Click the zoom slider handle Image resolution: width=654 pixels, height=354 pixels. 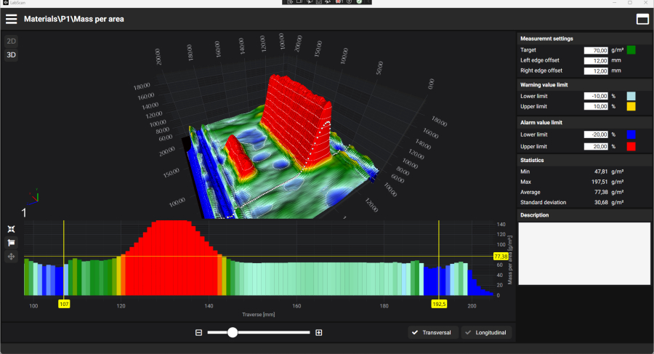(x=233, y=332)
